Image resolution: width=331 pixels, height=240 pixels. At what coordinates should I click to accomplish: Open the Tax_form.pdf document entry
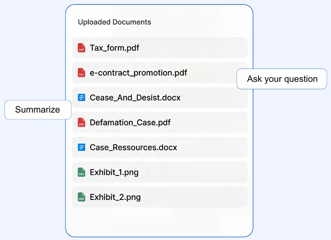pos(160,48)
